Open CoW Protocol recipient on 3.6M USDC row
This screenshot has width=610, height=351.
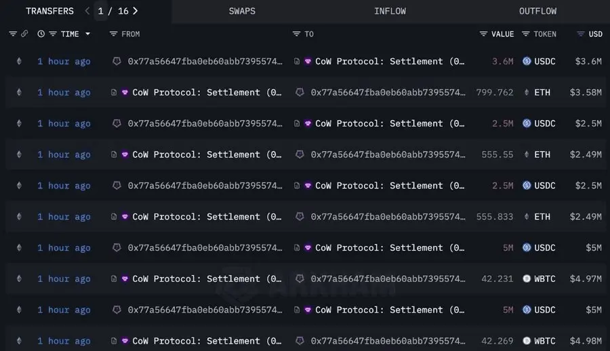(390, 61)
